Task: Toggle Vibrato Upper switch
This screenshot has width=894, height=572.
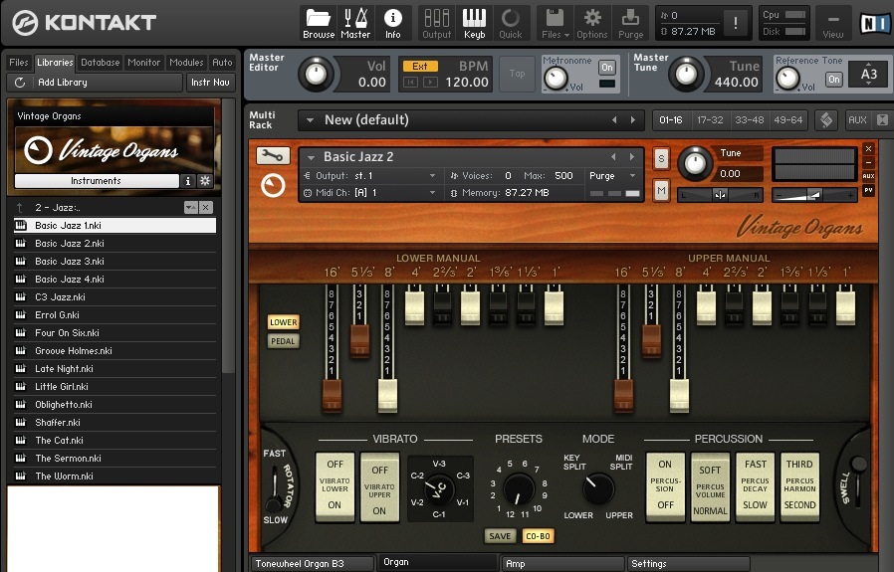Action: (379, 487)
